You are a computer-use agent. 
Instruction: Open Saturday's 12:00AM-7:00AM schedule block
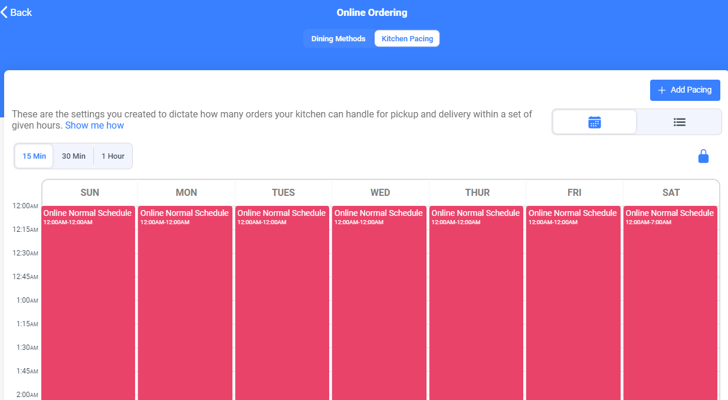670,303
